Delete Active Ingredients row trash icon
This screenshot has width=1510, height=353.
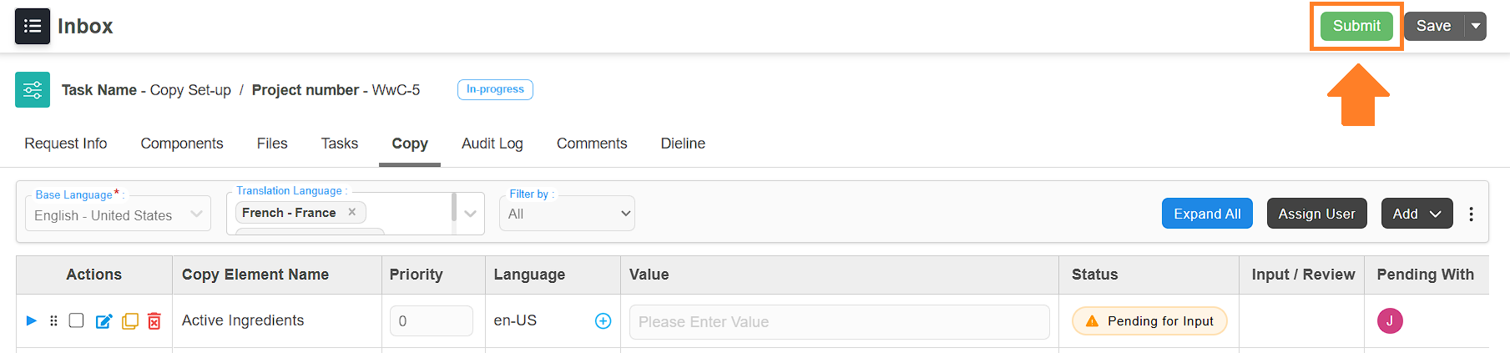point(154,321)
